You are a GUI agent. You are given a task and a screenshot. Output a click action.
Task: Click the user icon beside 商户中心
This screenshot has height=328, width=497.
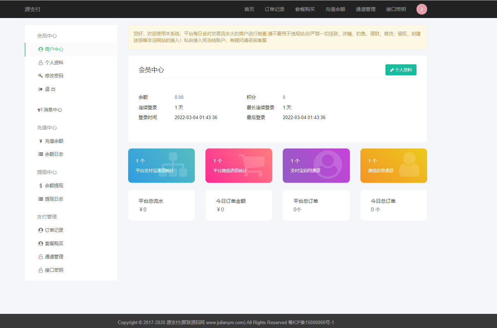coord(41,49)
